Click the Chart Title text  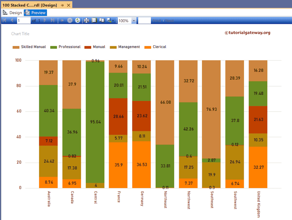(20, 34)
